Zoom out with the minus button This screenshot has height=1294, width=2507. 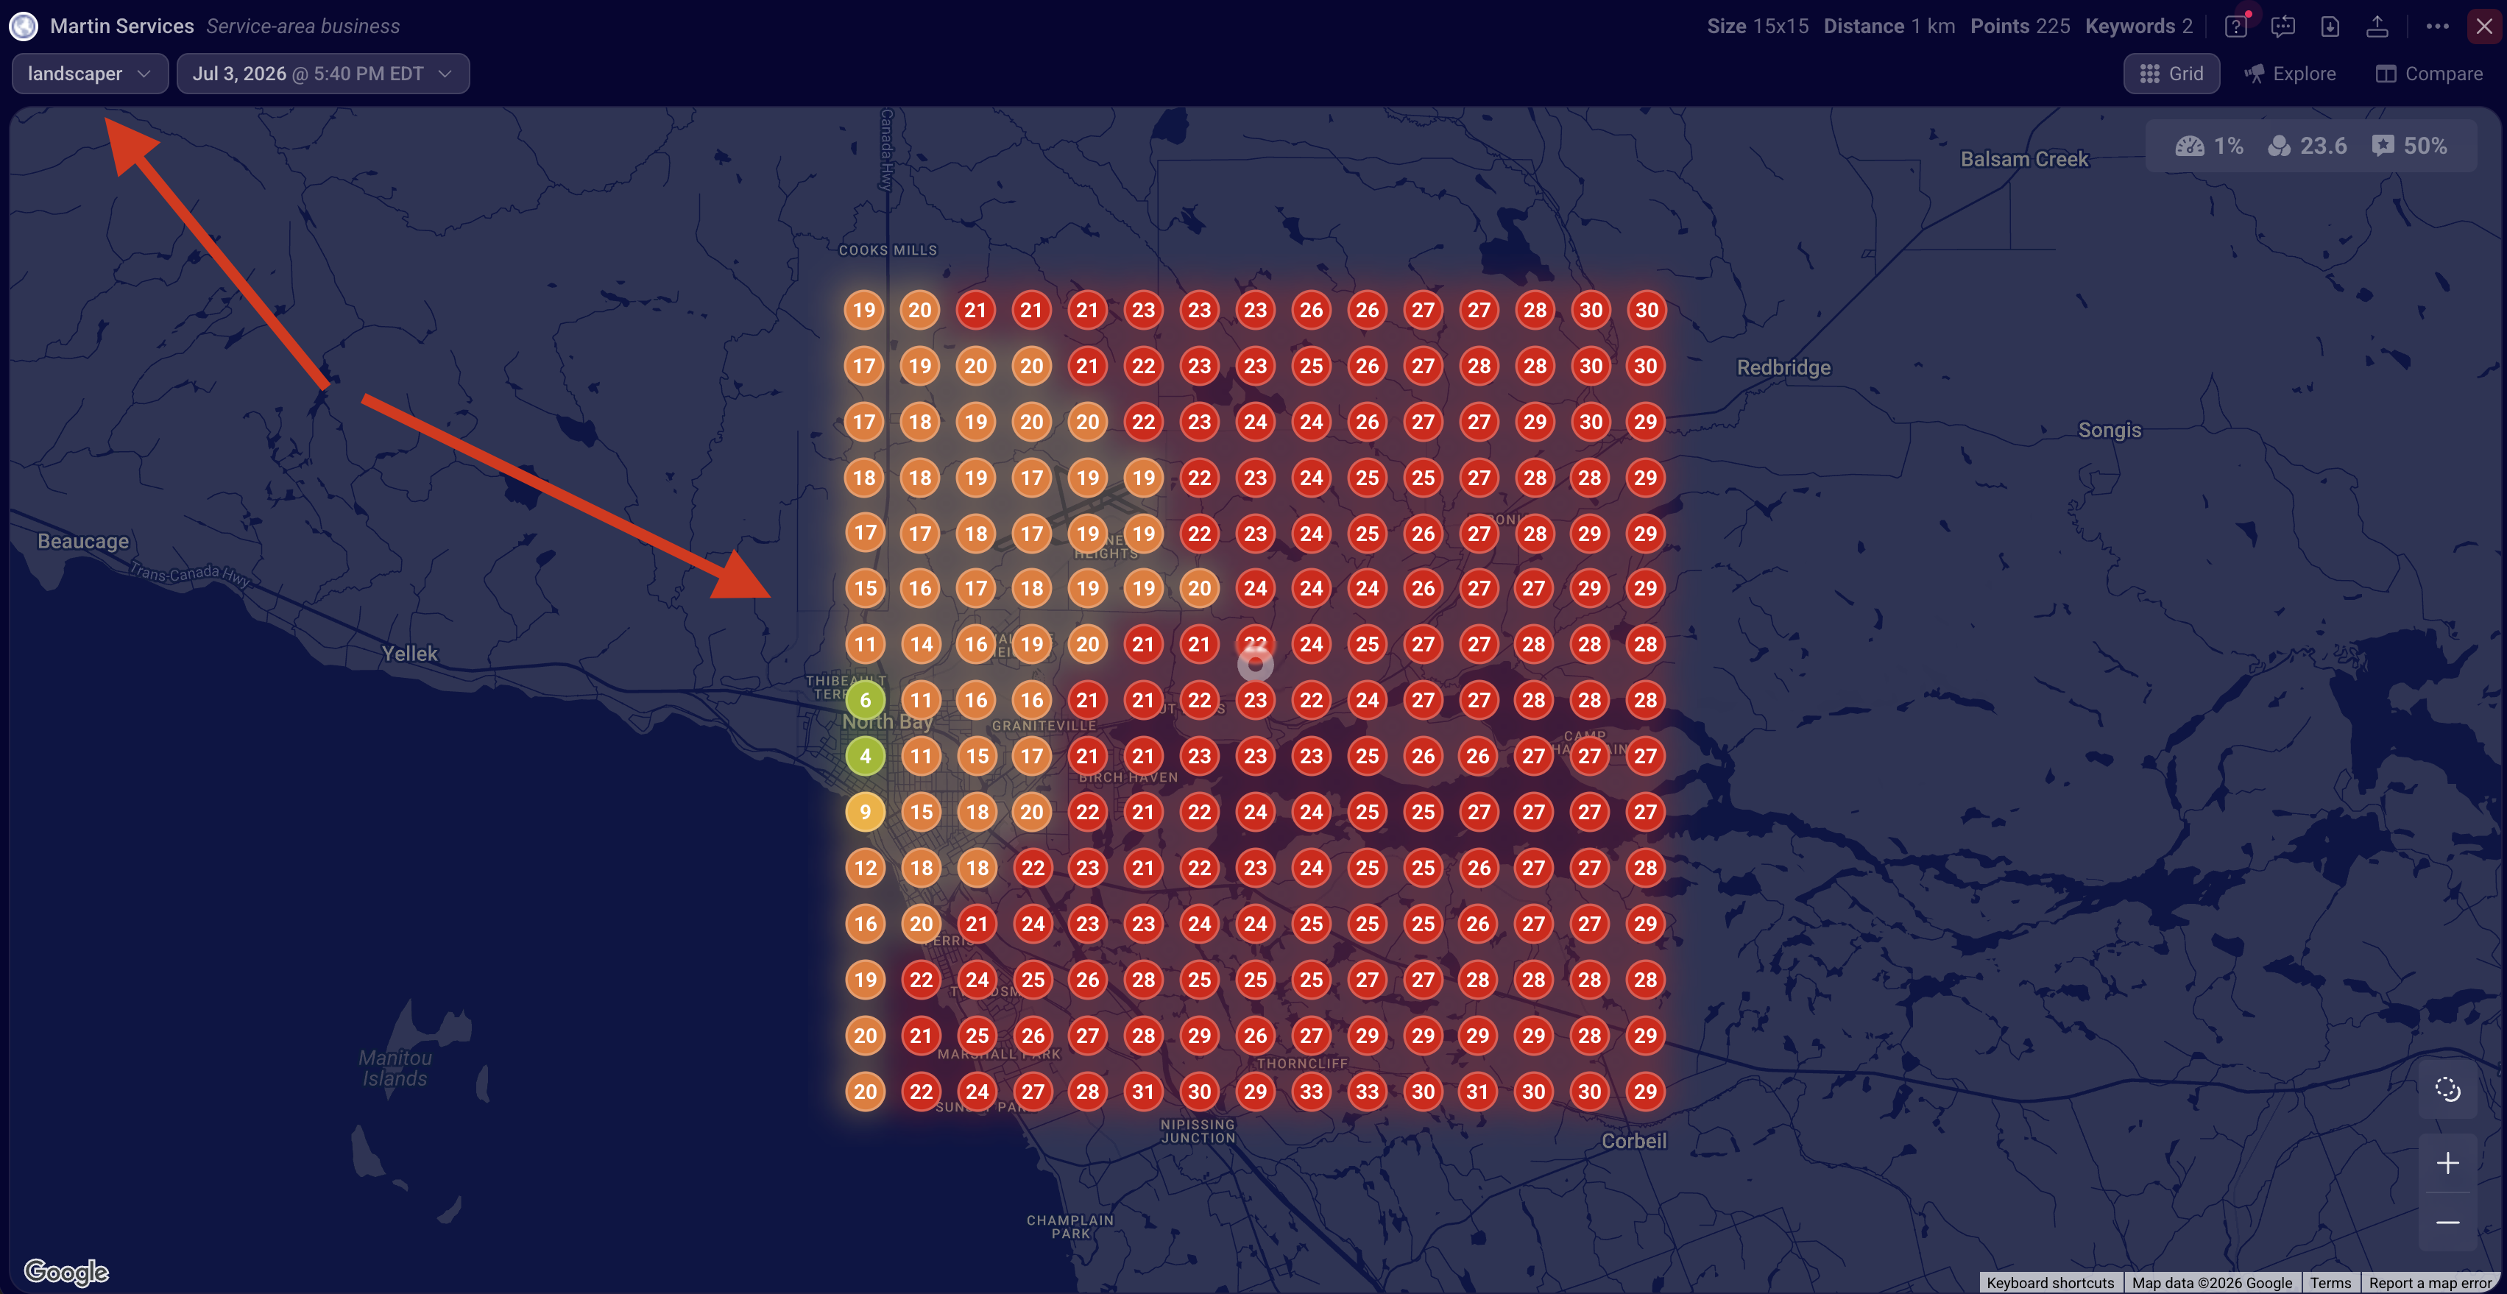pos(2447,1222)
